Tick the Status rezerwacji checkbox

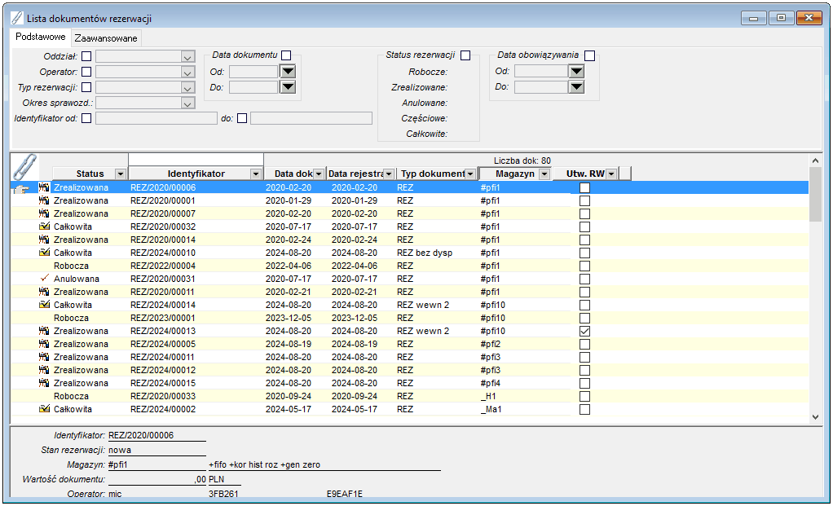[x=465, y=55]
